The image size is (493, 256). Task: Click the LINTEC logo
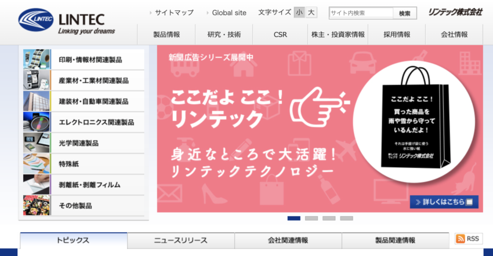point(67,21)
